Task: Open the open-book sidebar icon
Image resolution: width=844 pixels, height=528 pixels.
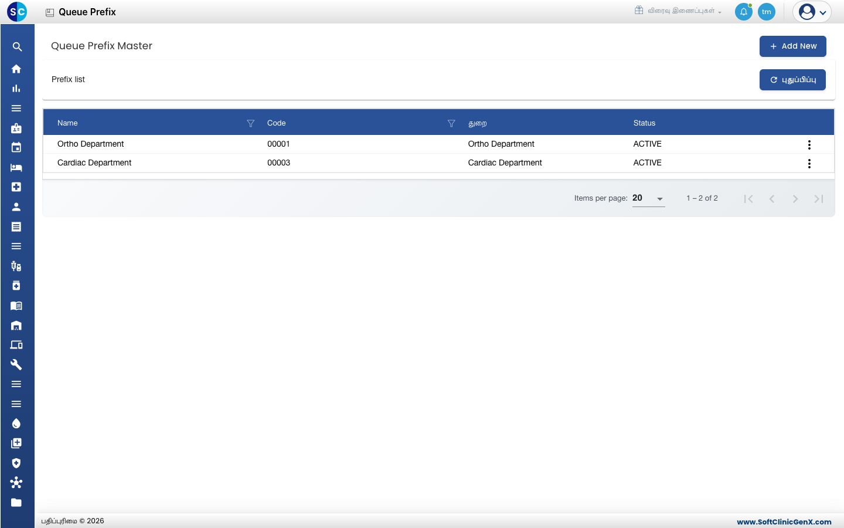Action: (16, 306)
